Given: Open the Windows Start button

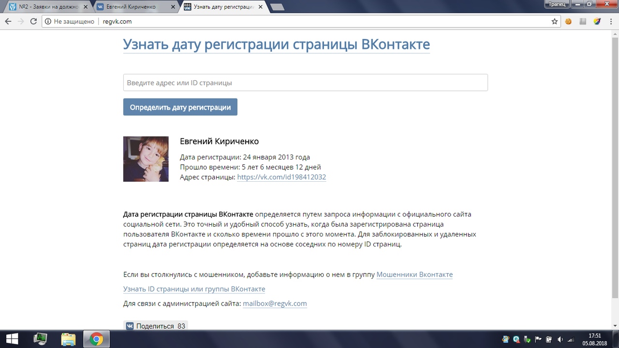Looking at the screenshot, I should coord(12,339).
